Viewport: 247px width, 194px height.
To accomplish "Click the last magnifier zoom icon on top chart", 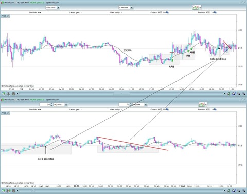I will pyautogui.click(x=244, y=94).
